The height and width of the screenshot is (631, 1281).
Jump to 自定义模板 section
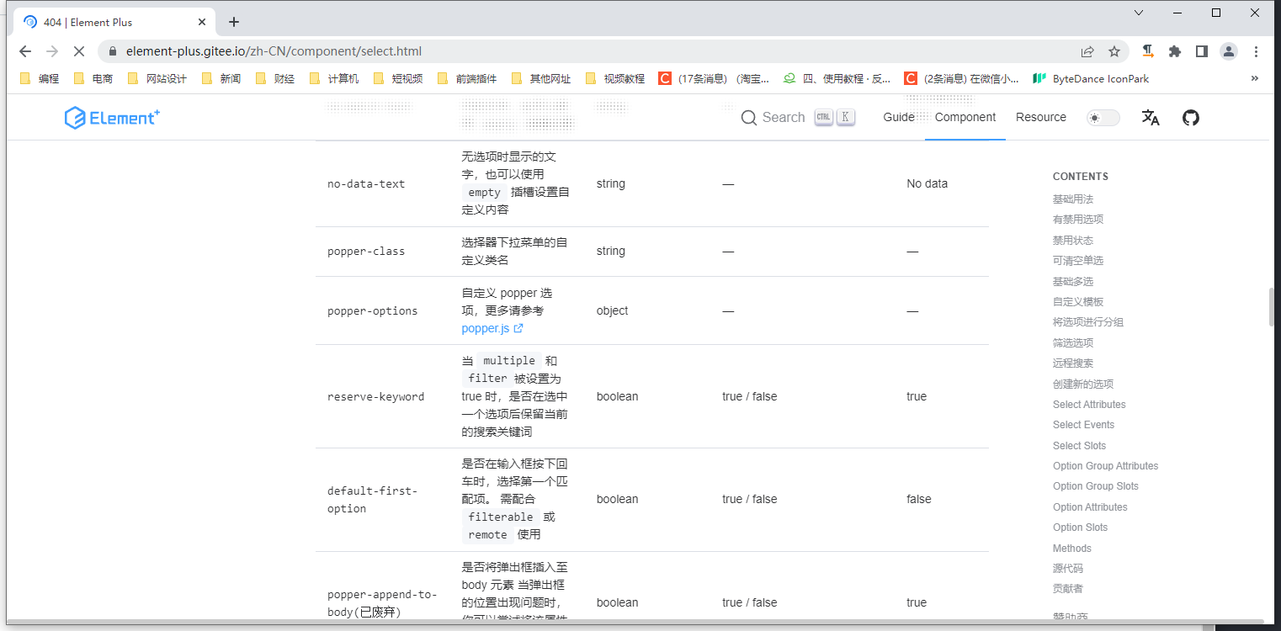[x=1078, y=302]
